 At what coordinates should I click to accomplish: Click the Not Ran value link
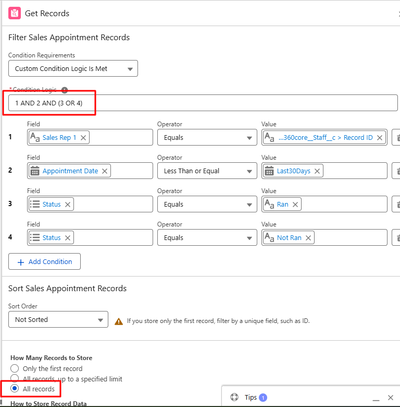pos(289,238)
